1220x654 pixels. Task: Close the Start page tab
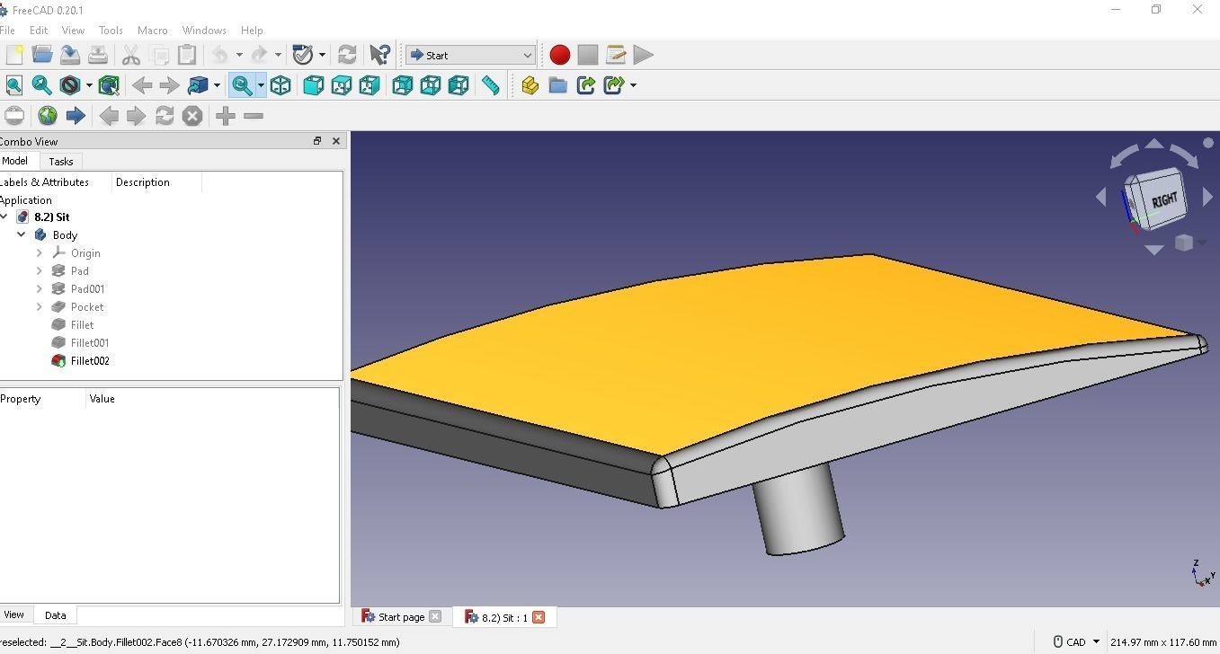coord(435,616)
